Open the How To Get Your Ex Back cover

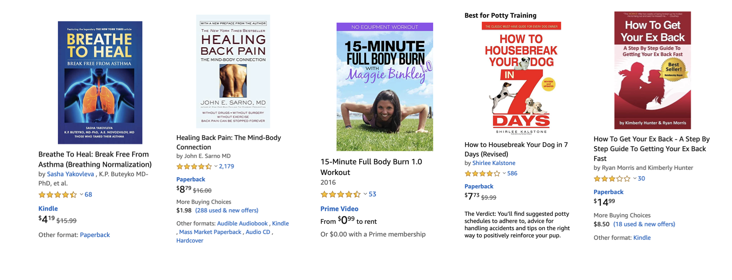click(x=652, y=70)
